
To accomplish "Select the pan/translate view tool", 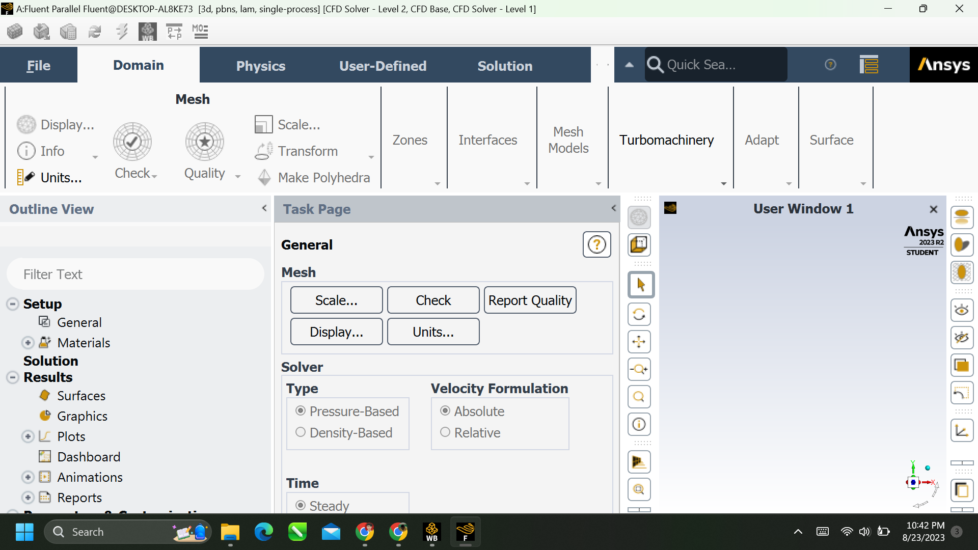I will click(x=639, y=342).
